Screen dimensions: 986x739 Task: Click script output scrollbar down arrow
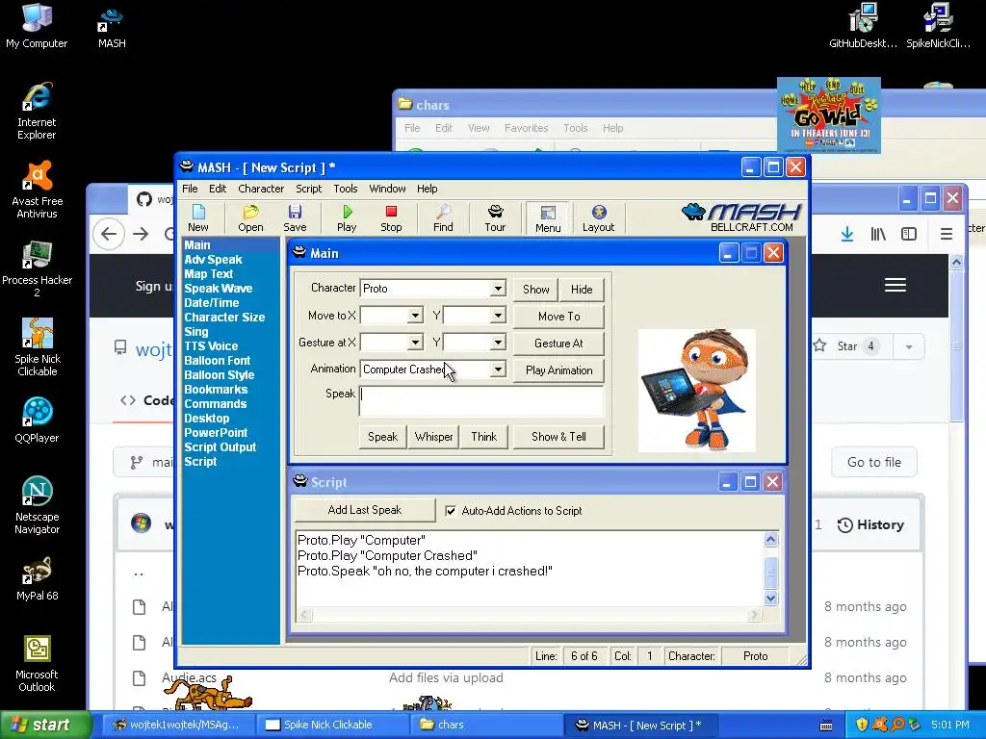[771, 599]
